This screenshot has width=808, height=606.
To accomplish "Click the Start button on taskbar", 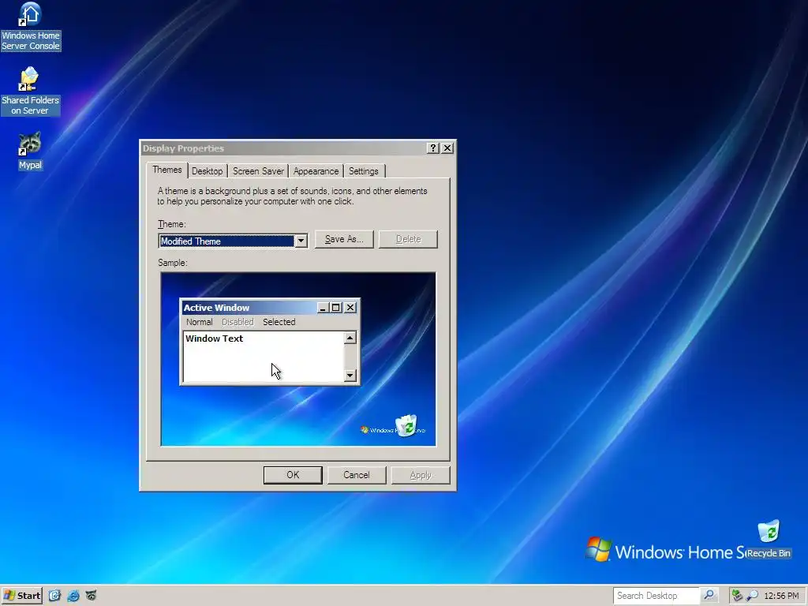I will [21, 596].
